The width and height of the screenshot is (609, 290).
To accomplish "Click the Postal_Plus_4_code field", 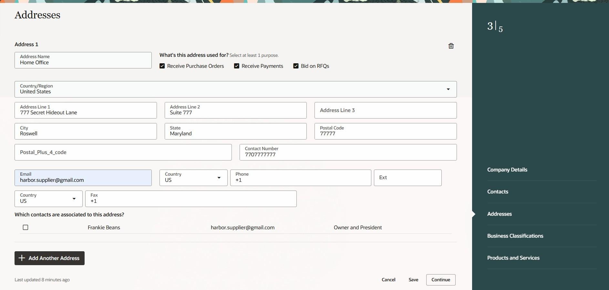I will click(123, 152).
